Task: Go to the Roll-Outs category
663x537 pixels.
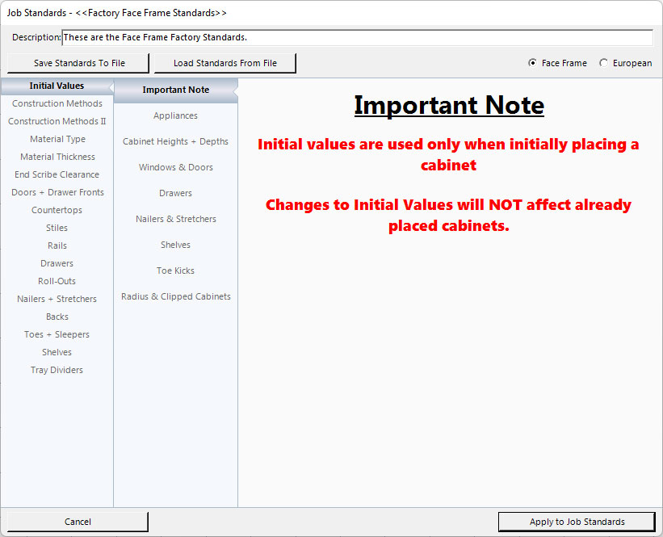Action: tap(57, 281)
